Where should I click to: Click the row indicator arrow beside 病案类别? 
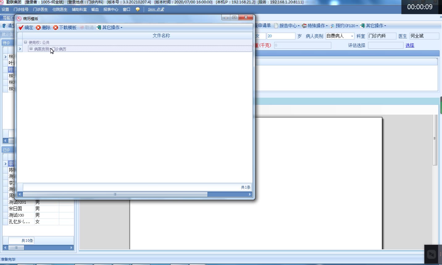20,49
